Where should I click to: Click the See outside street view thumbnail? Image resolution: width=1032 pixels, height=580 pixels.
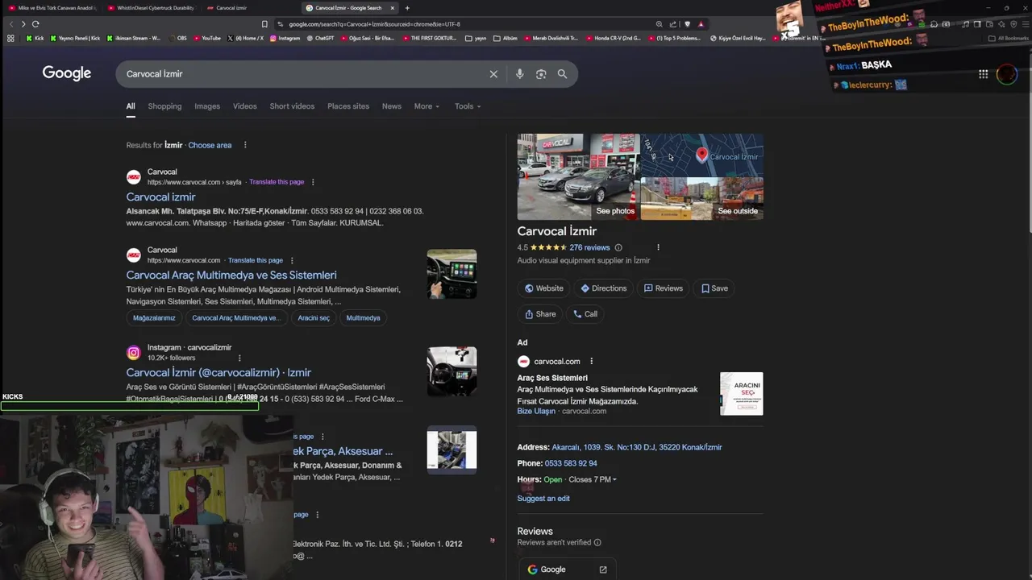[x=702, y=199]
